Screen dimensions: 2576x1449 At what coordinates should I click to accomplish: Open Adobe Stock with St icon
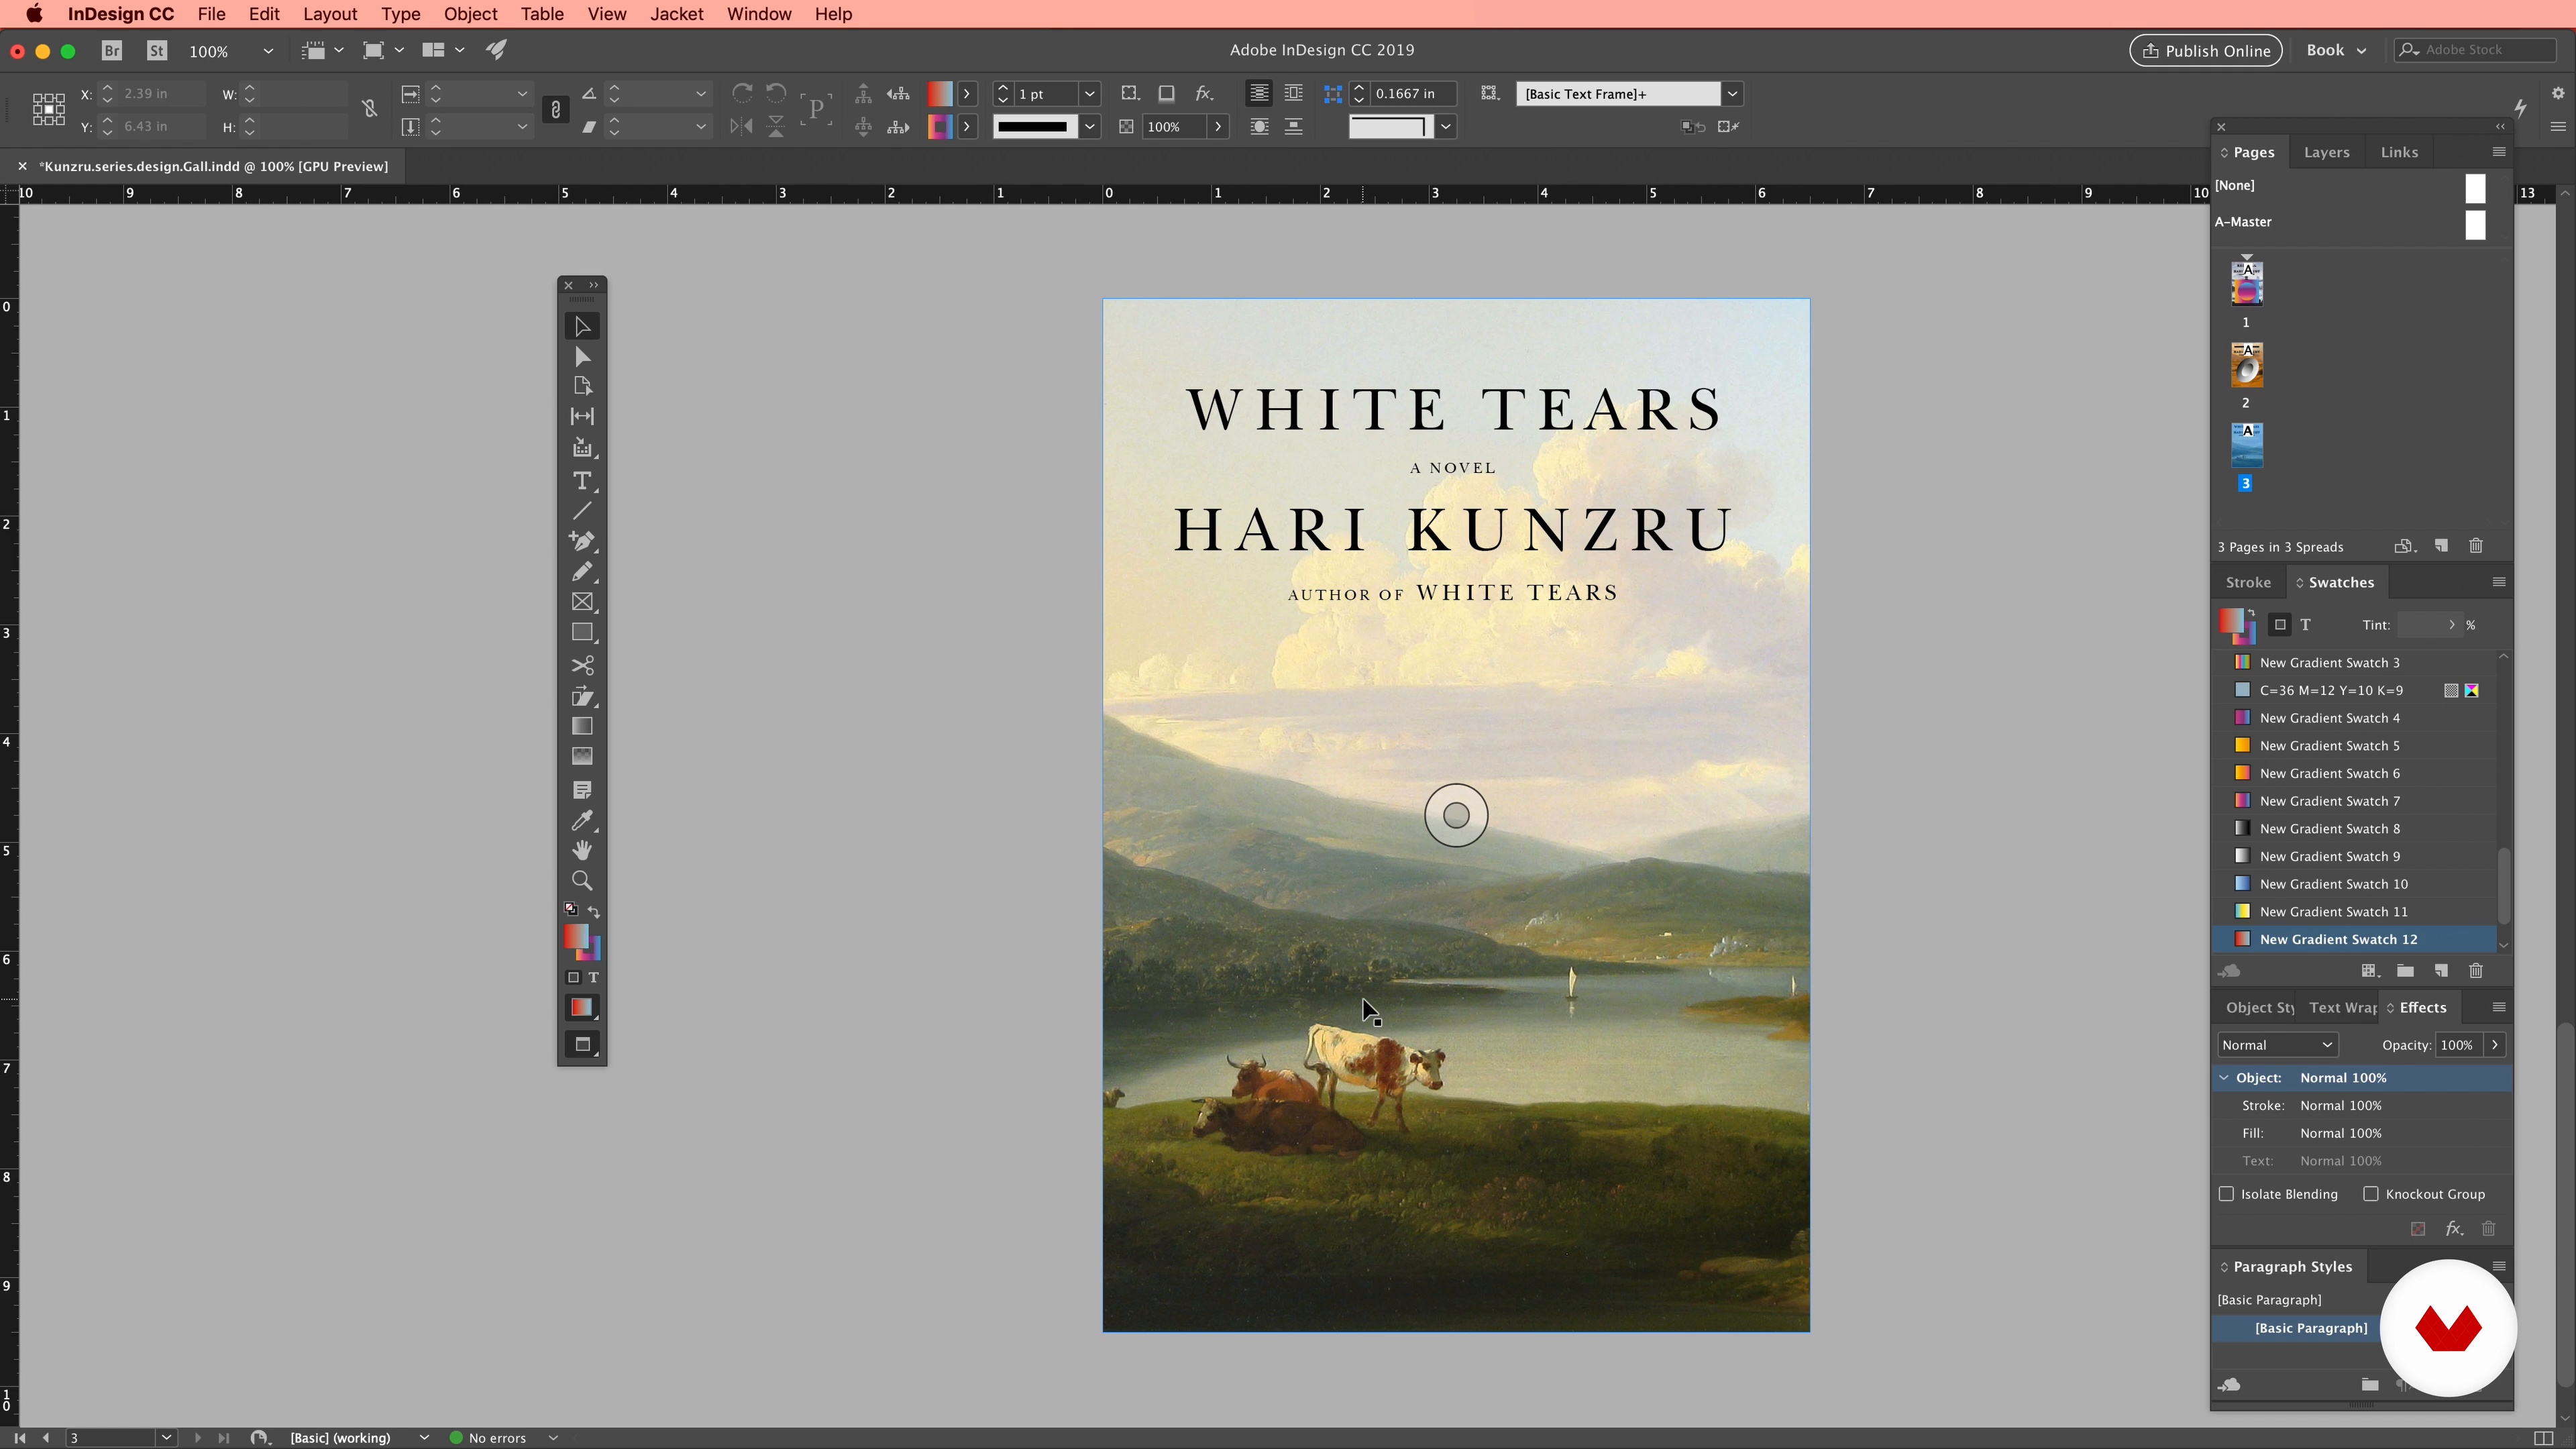157,50
